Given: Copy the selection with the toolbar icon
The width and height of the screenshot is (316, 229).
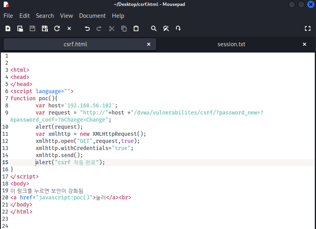Looking at the screenshot, I should (124, 28).
